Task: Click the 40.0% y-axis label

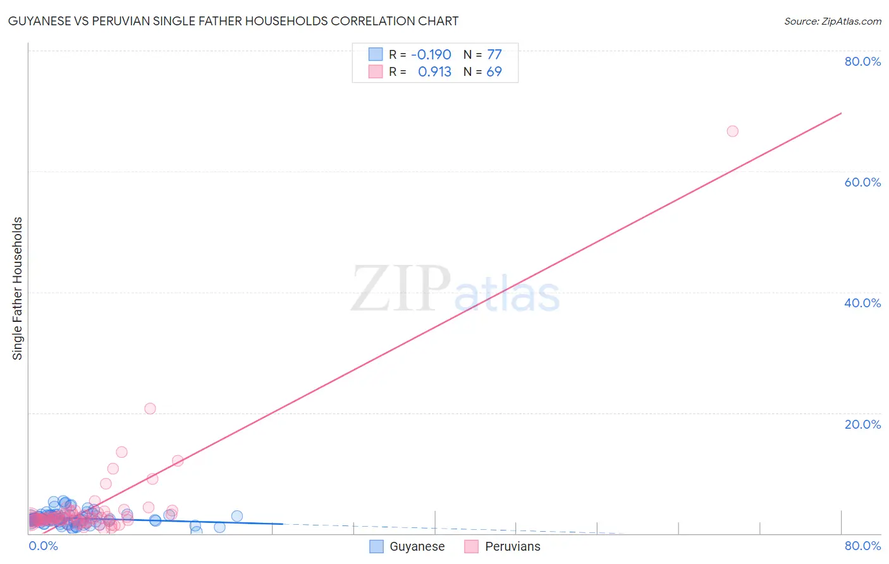Action: 862,303
